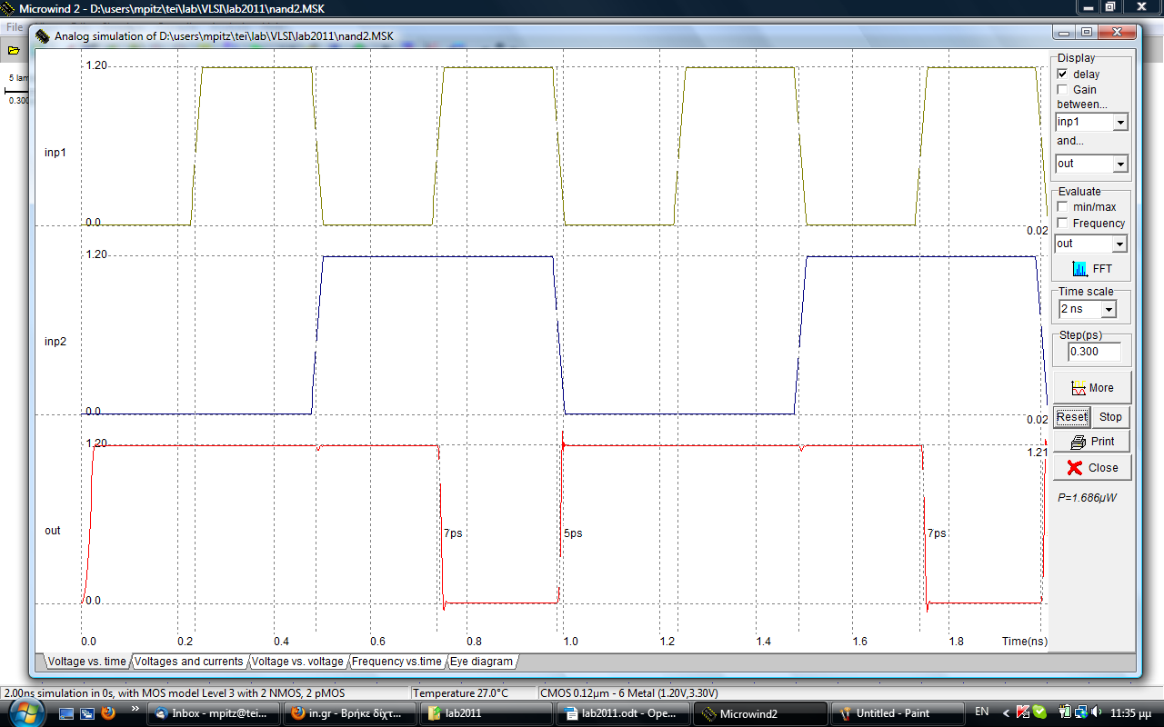Viewport: 1164px width, 727px height.
Task: Switch to in.gr Firefox taskbar button
Action: click(x=351, y=713)
